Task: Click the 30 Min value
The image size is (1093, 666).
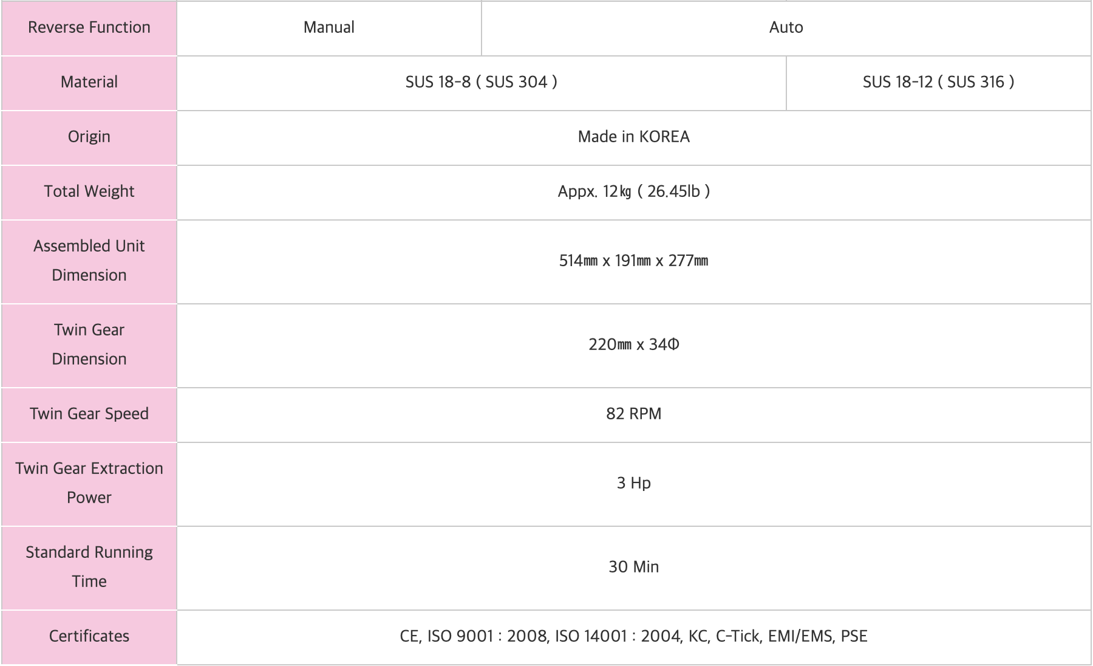Action: [x=633, y=567]
